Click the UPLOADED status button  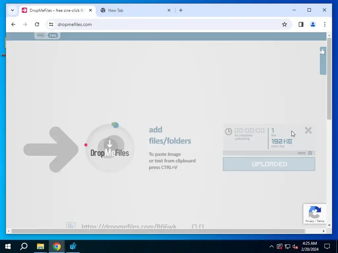pyautogui.click(x=269, y=164)
